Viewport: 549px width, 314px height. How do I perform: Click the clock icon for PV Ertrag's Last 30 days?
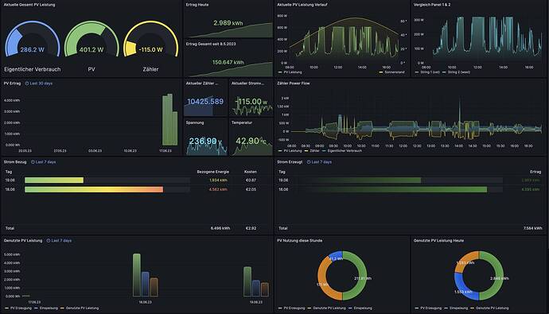click(x=26, y=83)
